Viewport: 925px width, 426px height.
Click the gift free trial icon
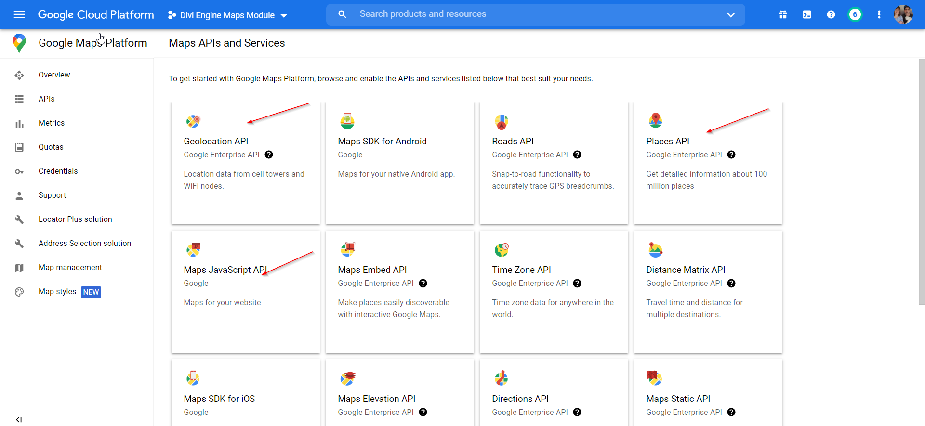point(783,14)
